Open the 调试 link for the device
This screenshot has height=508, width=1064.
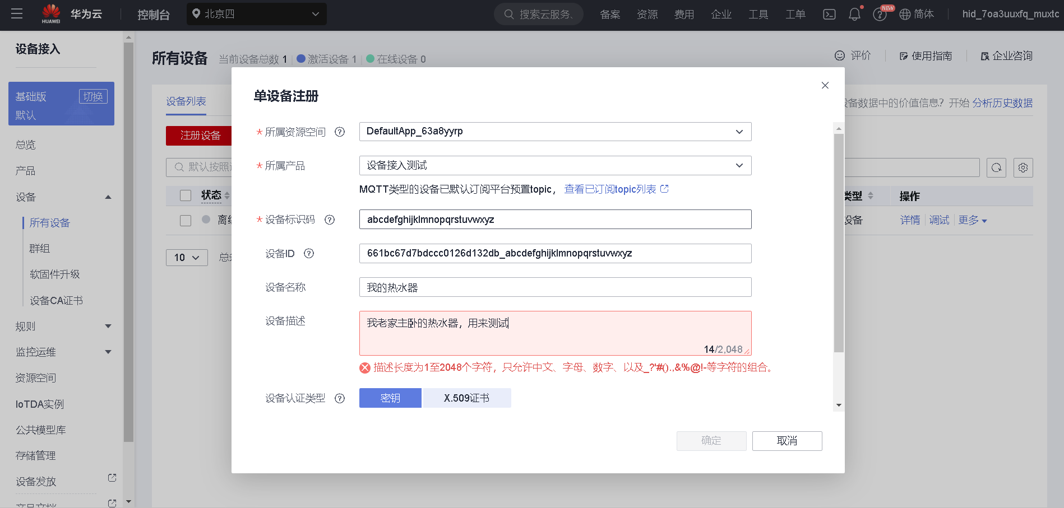pos(940,221)
